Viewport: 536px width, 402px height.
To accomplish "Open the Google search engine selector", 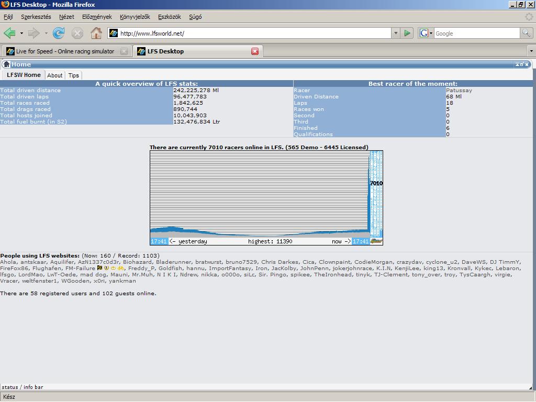I will tap(426, 33).
